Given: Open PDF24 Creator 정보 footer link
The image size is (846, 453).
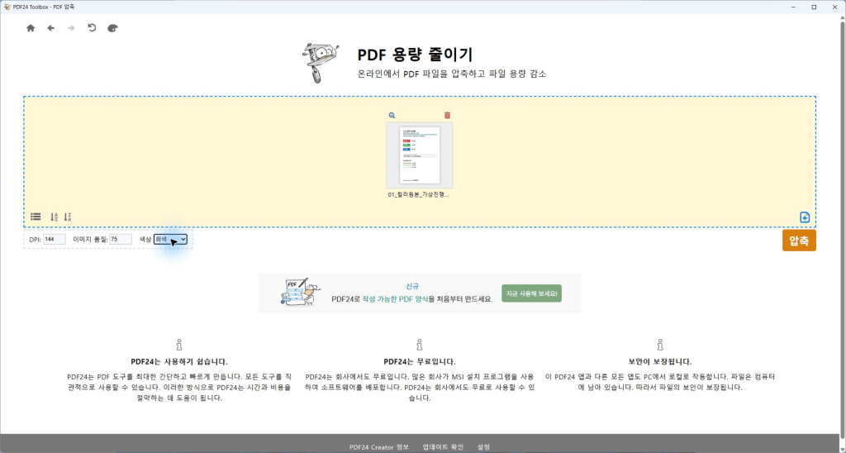Looking at the screenshot, I should (x=378, y=447).
